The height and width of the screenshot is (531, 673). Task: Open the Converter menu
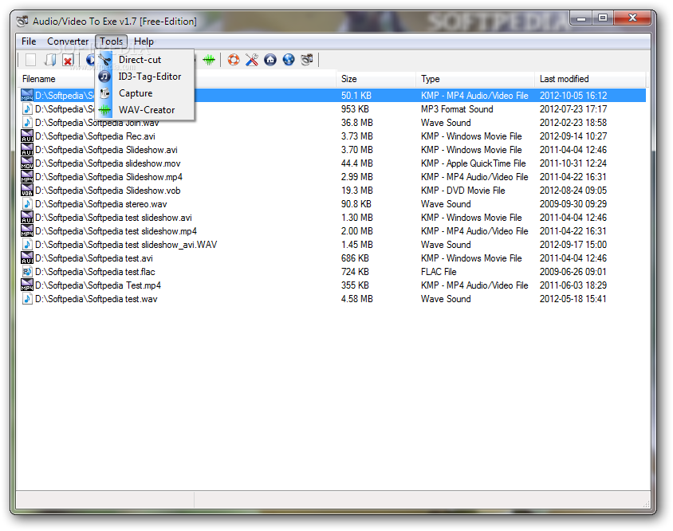68,41
